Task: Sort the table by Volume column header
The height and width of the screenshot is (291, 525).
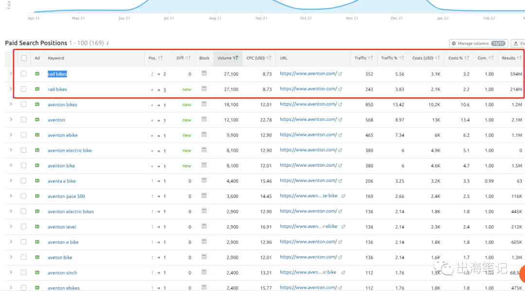Action: [x=227, y=58]
